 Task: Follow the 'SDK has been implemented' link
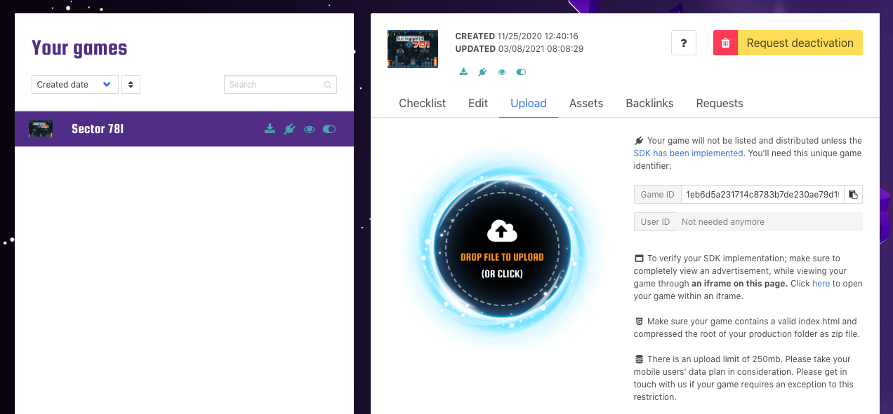(x=688, y=153)
